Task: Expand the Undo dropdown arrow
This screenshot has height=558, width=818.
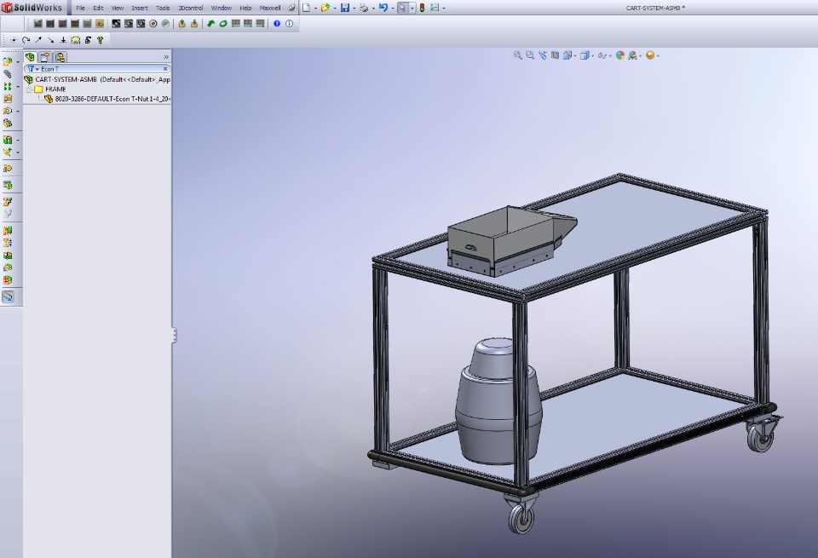Action: click(393, 9)
